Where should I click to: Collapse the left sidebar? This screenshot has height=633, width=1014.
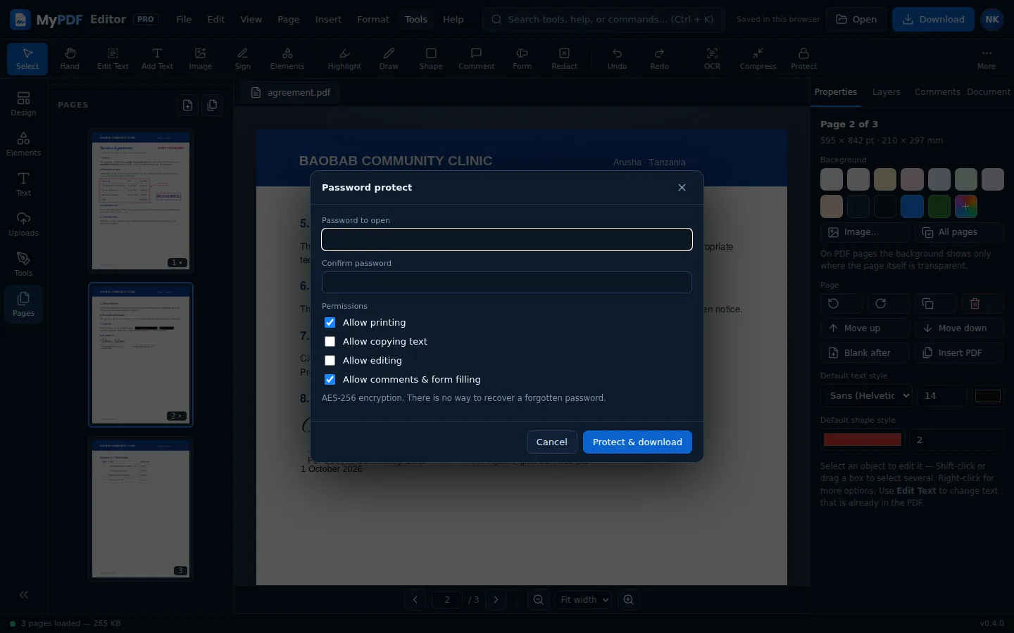[23, 595]
